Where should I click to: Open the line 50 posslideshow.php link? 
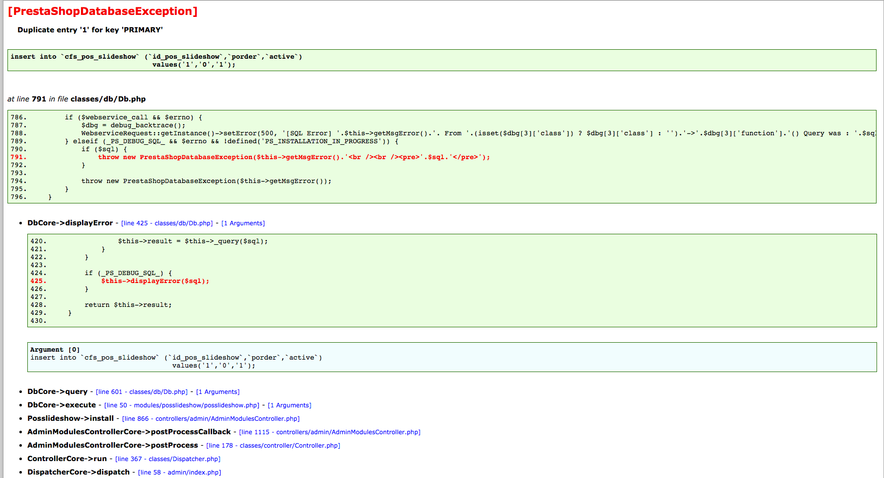pos(182,405)
